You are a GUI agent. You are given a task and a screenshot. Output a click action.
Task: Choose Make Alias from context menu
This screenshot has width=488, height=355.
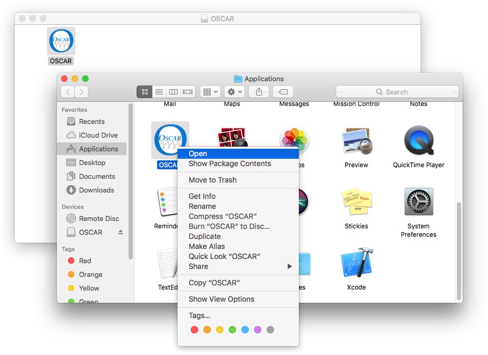(x=238, y=246)
